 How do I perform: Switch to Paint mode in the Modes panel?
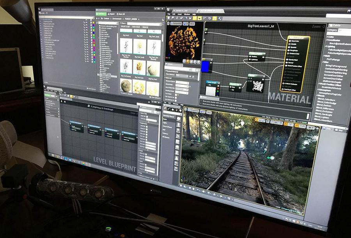169,109
